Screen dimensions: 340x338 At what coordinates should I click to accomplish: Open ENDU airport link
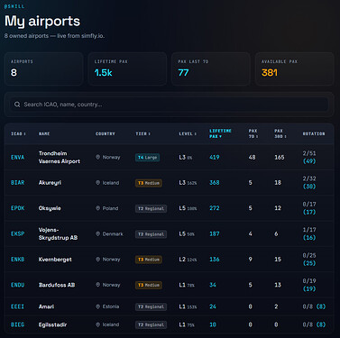(17, 285)
